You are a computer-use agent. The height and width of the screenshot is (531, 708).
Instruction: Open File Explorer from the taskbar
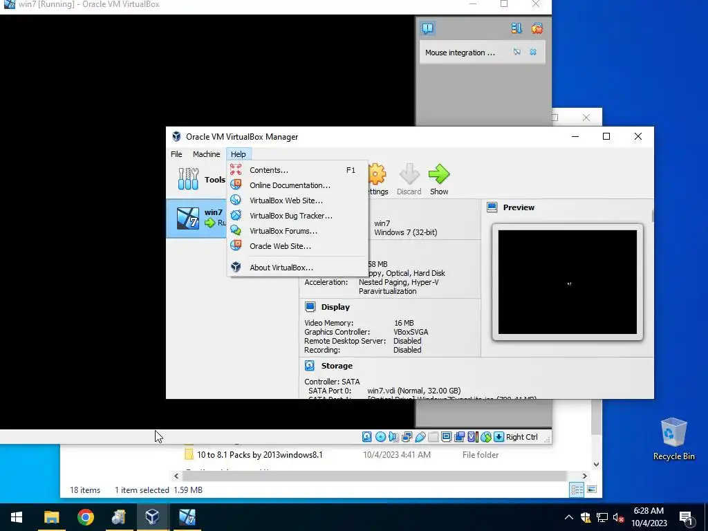point(51,517)
